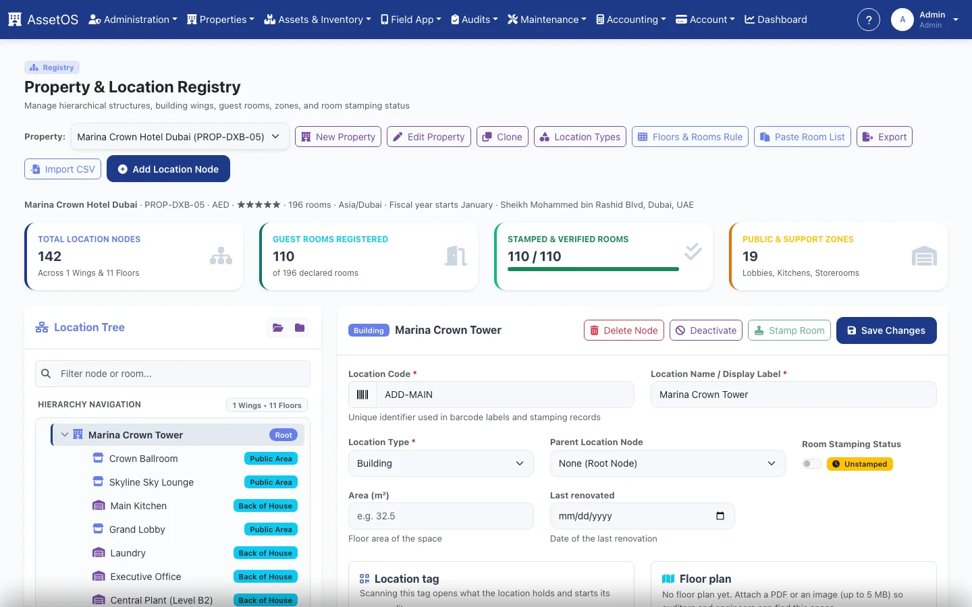Collapse the Marina Crown Tower tree chevron
Image resolution: width=972 pixels, height=607 pixels.
pyautogui.click(x=65, y=434)
